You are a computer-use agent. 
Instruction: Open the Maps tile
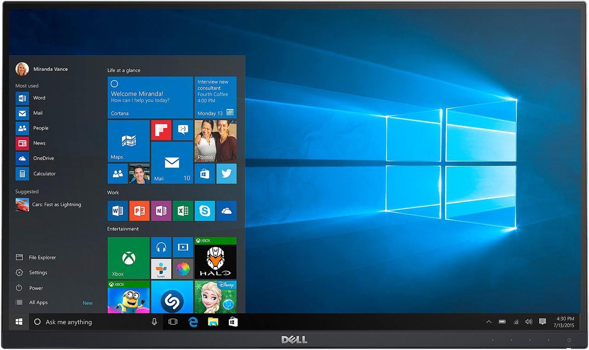pos(128,141)
